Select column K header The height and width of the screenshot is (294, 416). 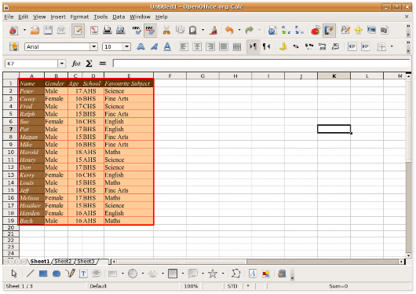[334, 76]
